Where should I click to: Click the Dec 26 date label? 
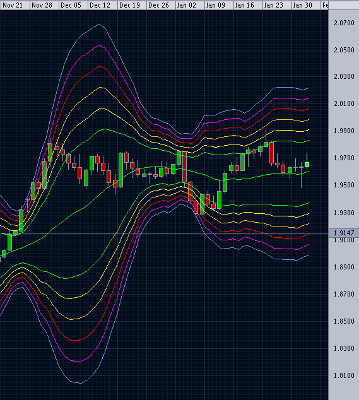pos(158,5)
